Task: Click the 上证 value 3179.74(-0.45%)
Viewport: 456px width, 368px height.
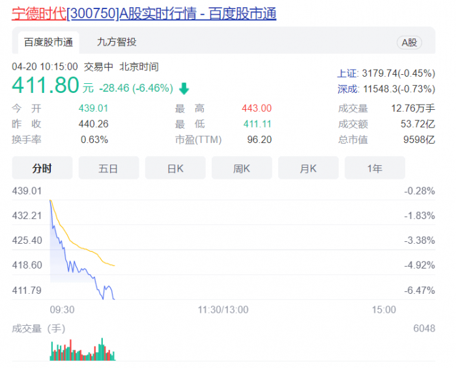Action: click(x=399, y=73)
